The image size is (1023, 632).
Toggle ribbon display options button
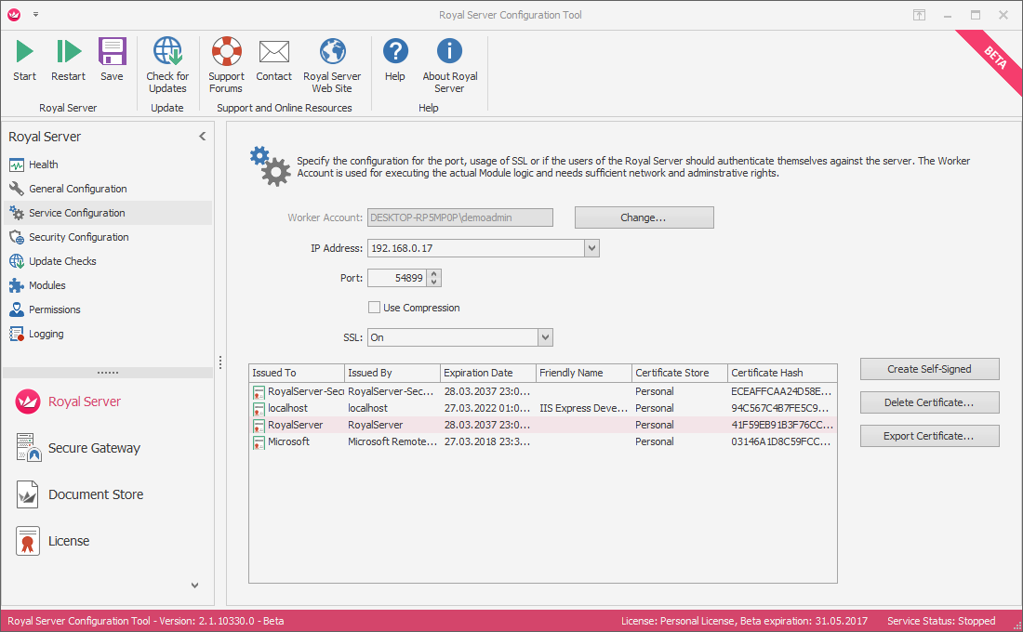(x=919, y=15)
